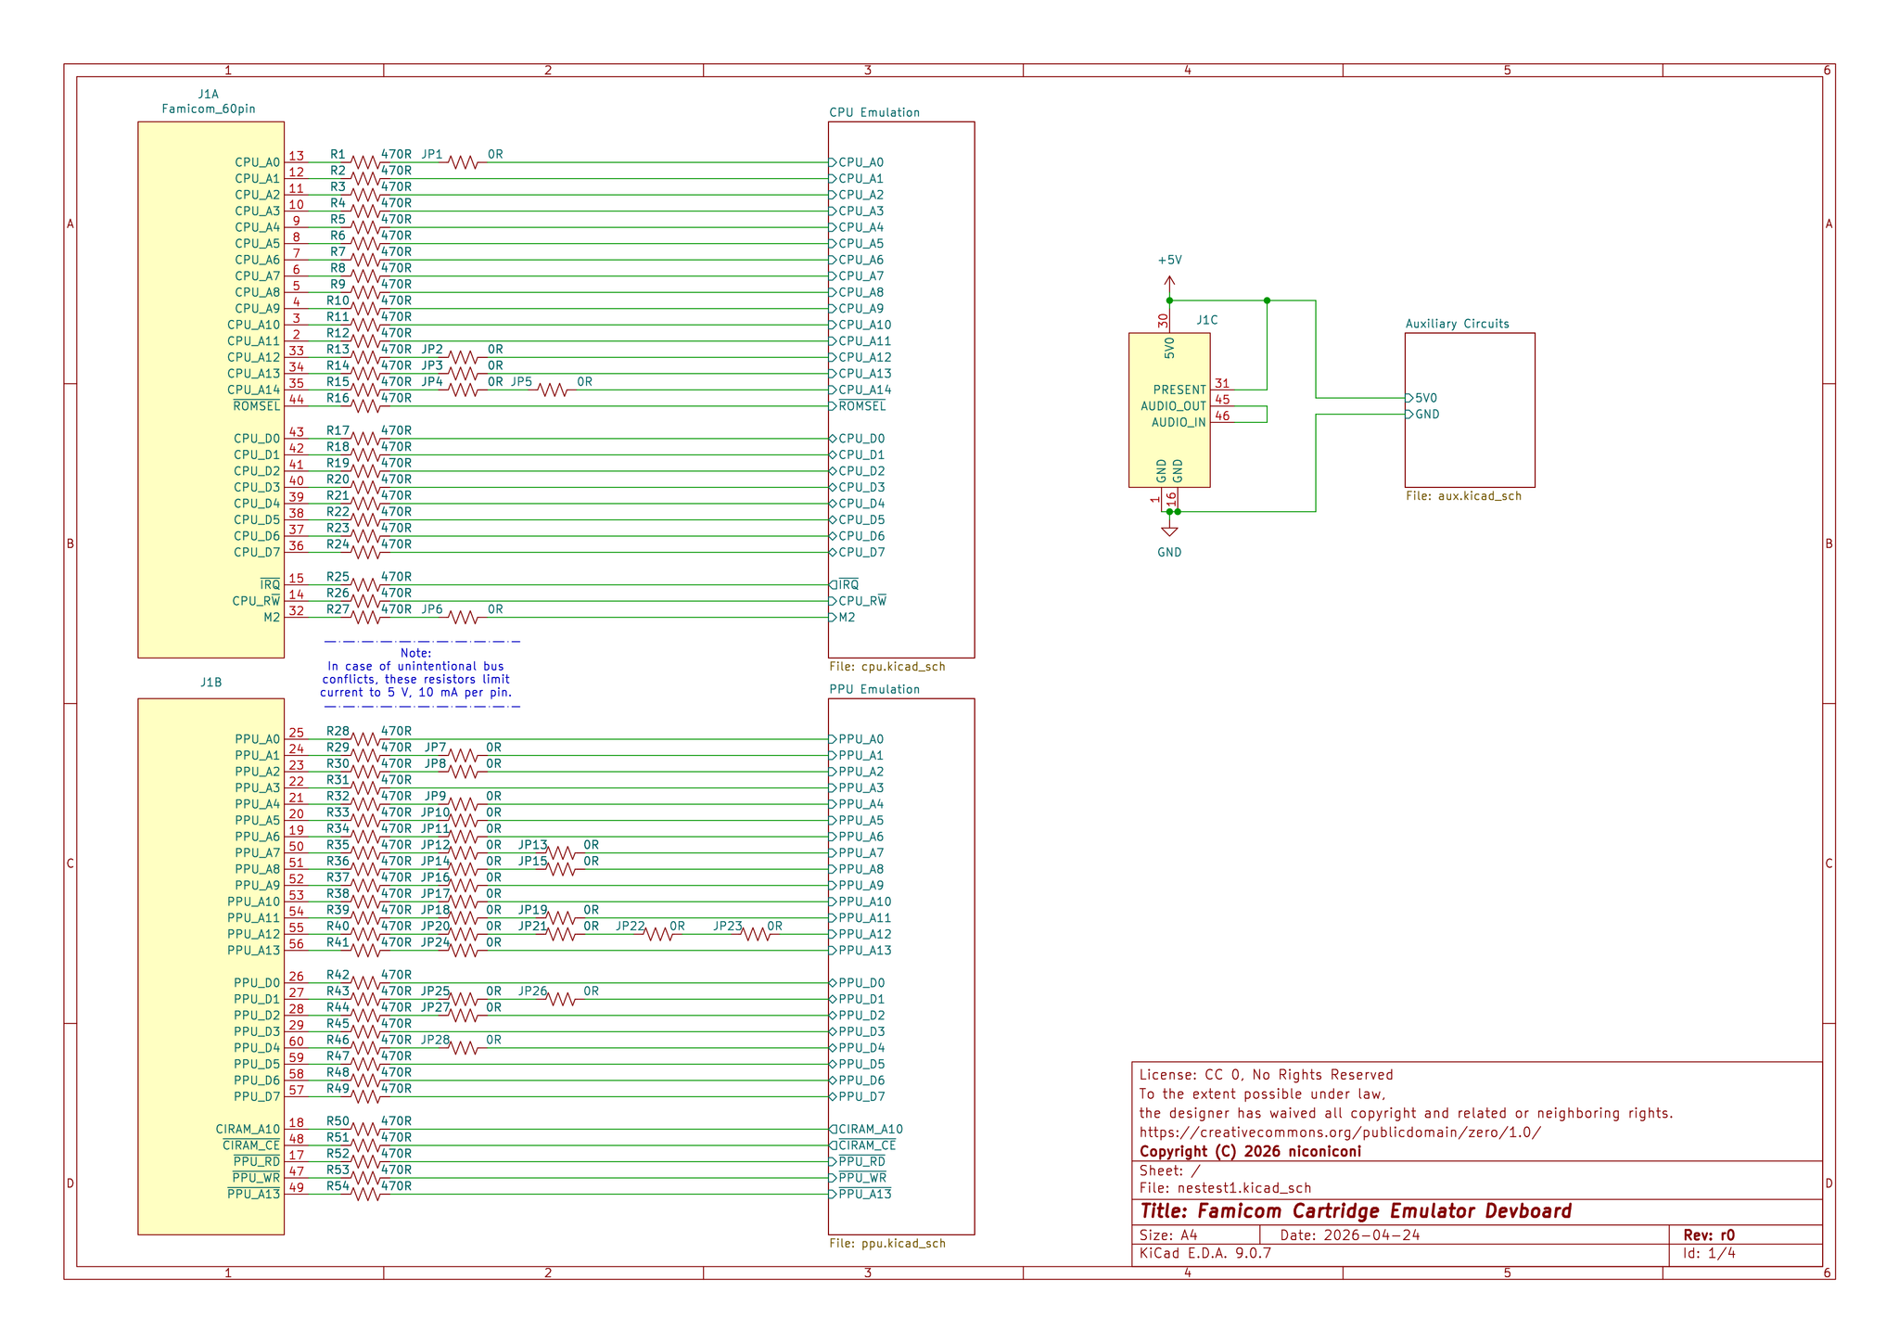Select the JP26 jumper on PPU_D1 line
1899x1343 pixels.
click(561, 999)
